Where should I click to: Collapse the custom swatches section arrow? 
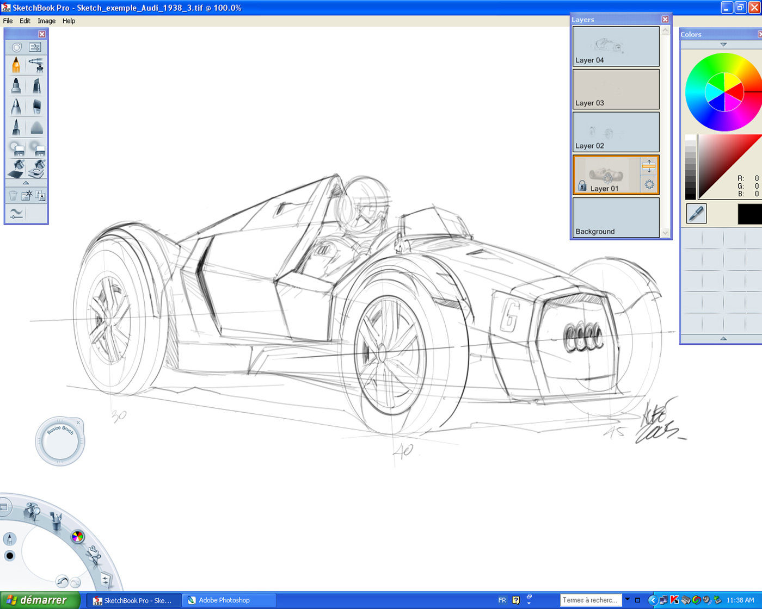point(723,339)
